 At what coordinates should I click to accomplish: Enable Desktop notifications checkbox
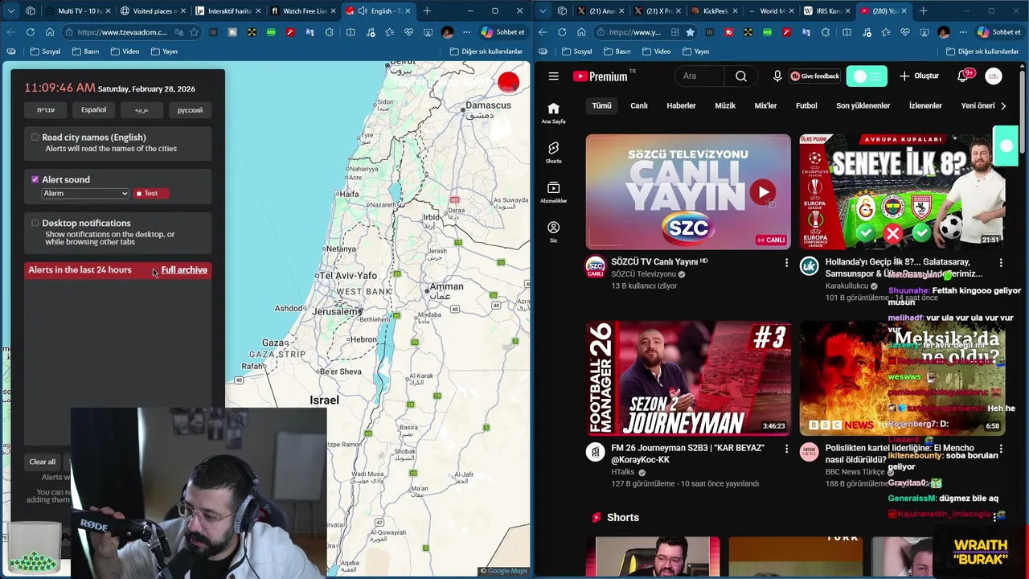35,223
